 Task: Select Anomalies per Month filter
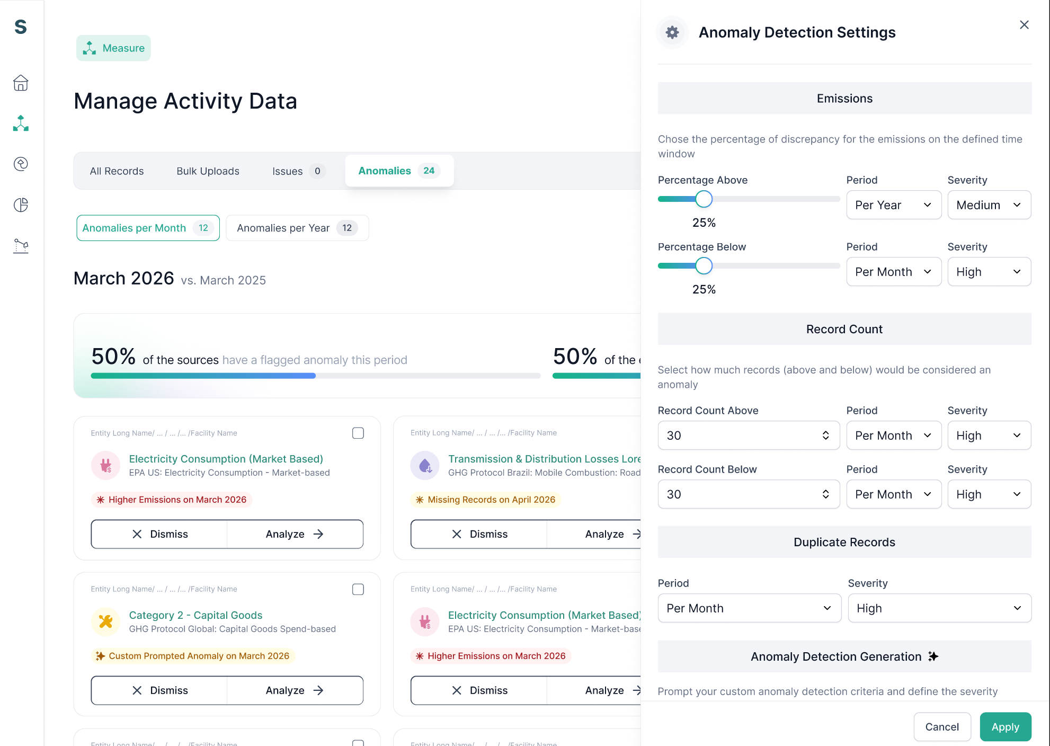[148, 228]
